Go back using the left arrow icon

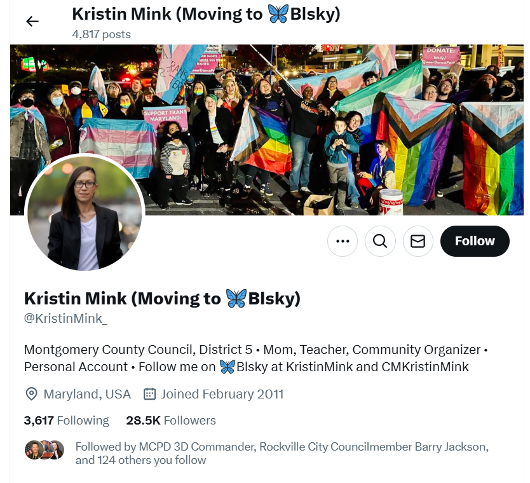coord(32,22)
